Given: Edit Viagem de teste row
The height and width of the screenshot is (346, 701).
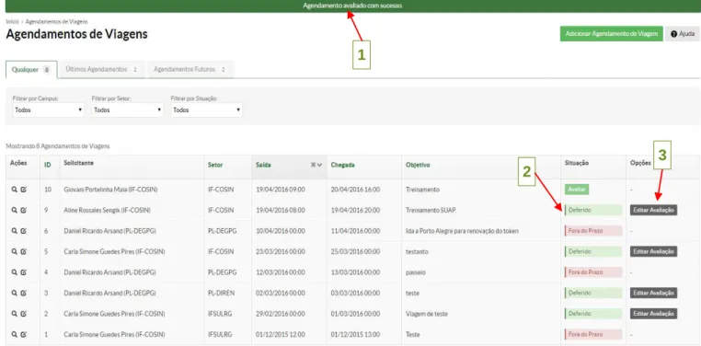Looking at the screenshot, I should pos(24,314).
